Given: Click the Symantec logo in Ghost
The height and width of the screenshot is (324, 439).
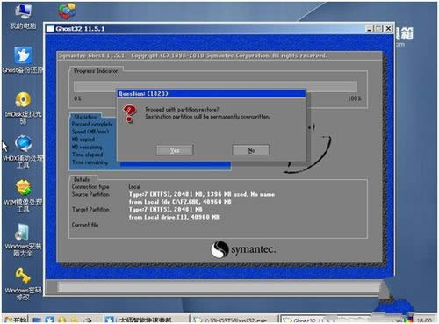Looking at the screenshot, I should (x=243, y=249).
